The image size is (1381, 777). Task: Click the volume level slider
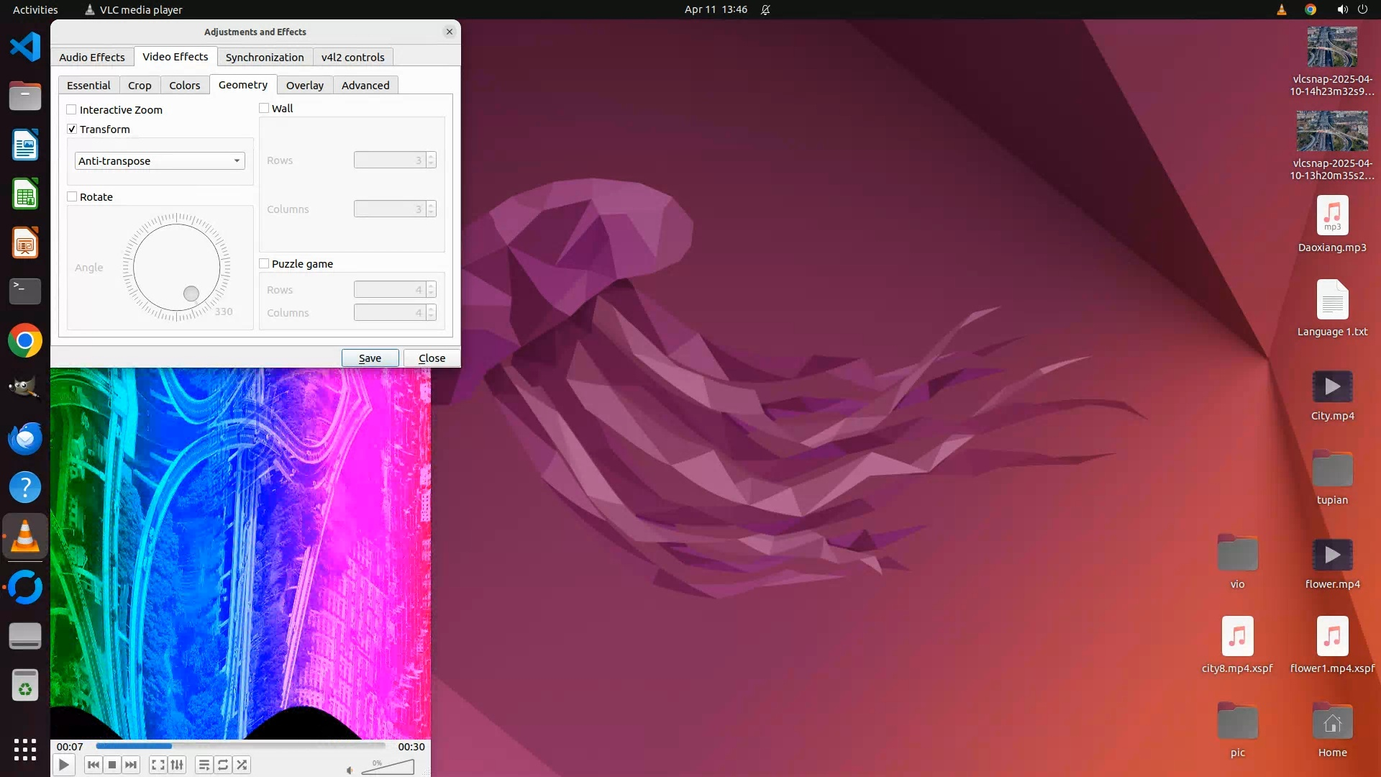coord(388,768)
